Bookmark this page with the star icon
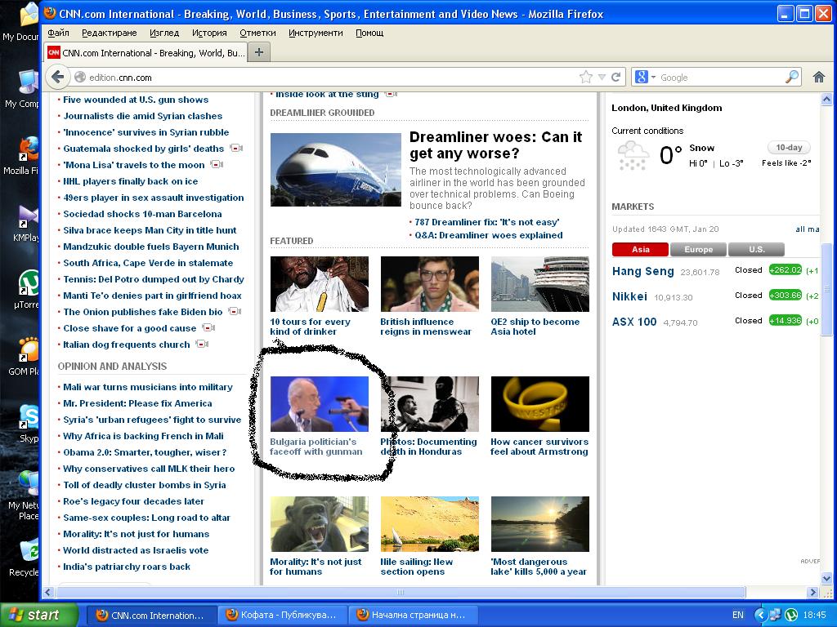The image size is (837, 627). click(585, 78)
